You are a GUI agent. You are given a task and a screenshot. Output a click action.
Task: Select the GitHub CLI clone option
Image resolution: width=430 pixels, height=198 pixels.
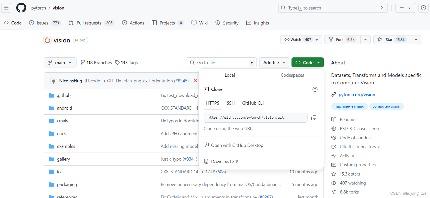[x=253, y=103]
